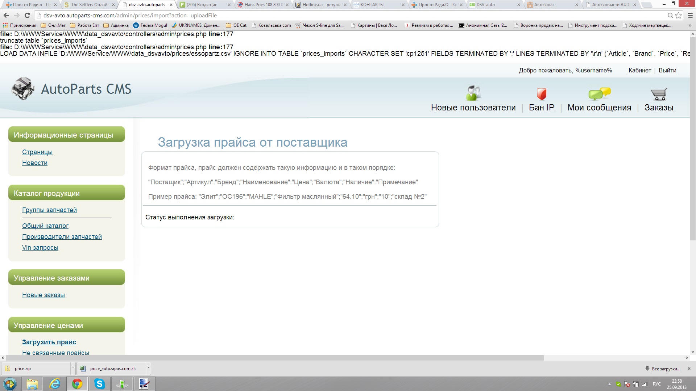The width and height of the screenshot is (696, 391).
Task: Click the browser address bar URL
Action: 130,16
